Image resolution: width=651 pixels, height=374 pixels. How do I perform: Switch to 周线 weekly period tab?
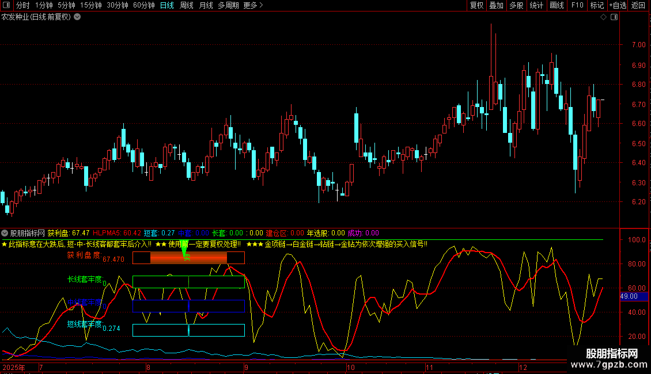pyautogui.click(x=187, y=5)
